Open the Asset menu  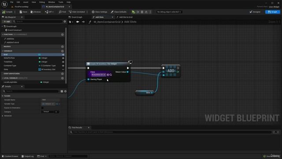pyautogui.click(x=26, y=2)
